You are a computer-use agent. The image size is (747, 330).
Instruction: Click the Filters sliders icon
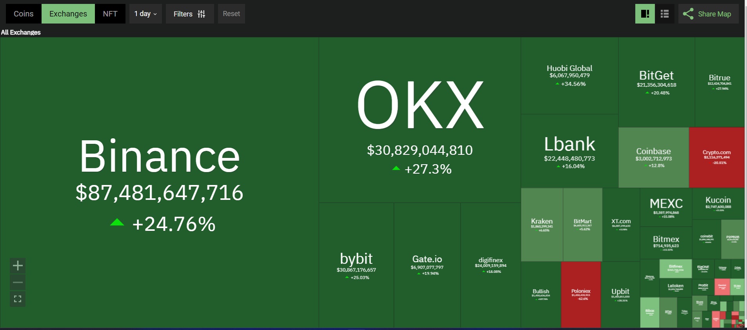coord(202,14)
